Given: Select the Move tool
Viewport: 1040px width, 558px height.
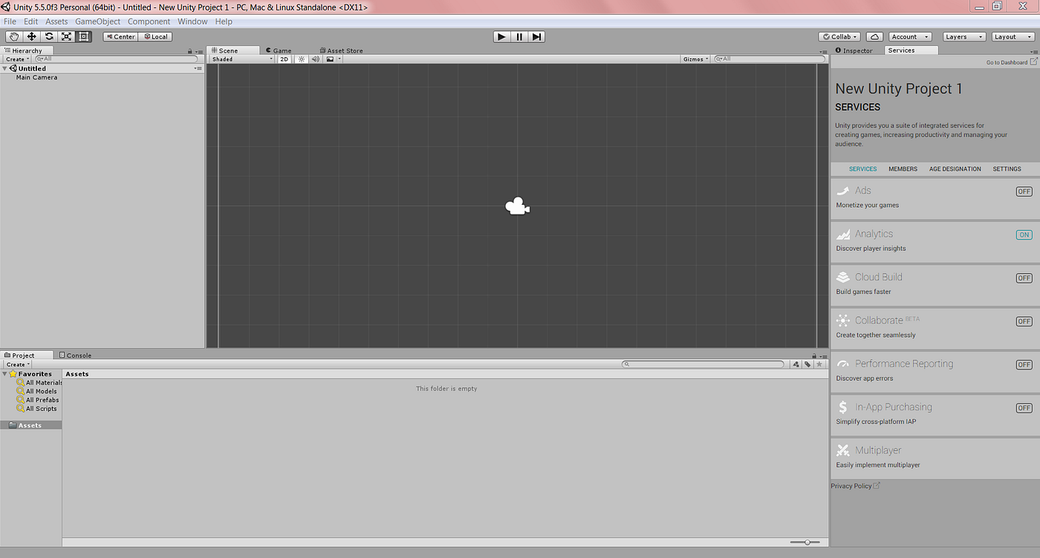Looking at the screenshot, I should [x=31, y=36].
